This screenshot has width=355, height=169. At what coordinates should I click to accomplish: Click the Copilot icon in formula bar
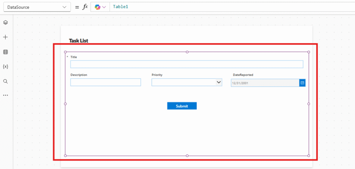pyautogui.click(x=97, y=7)
